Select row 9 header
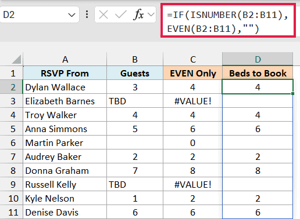Screen dimensions: 300x219 tap(12, 184)
